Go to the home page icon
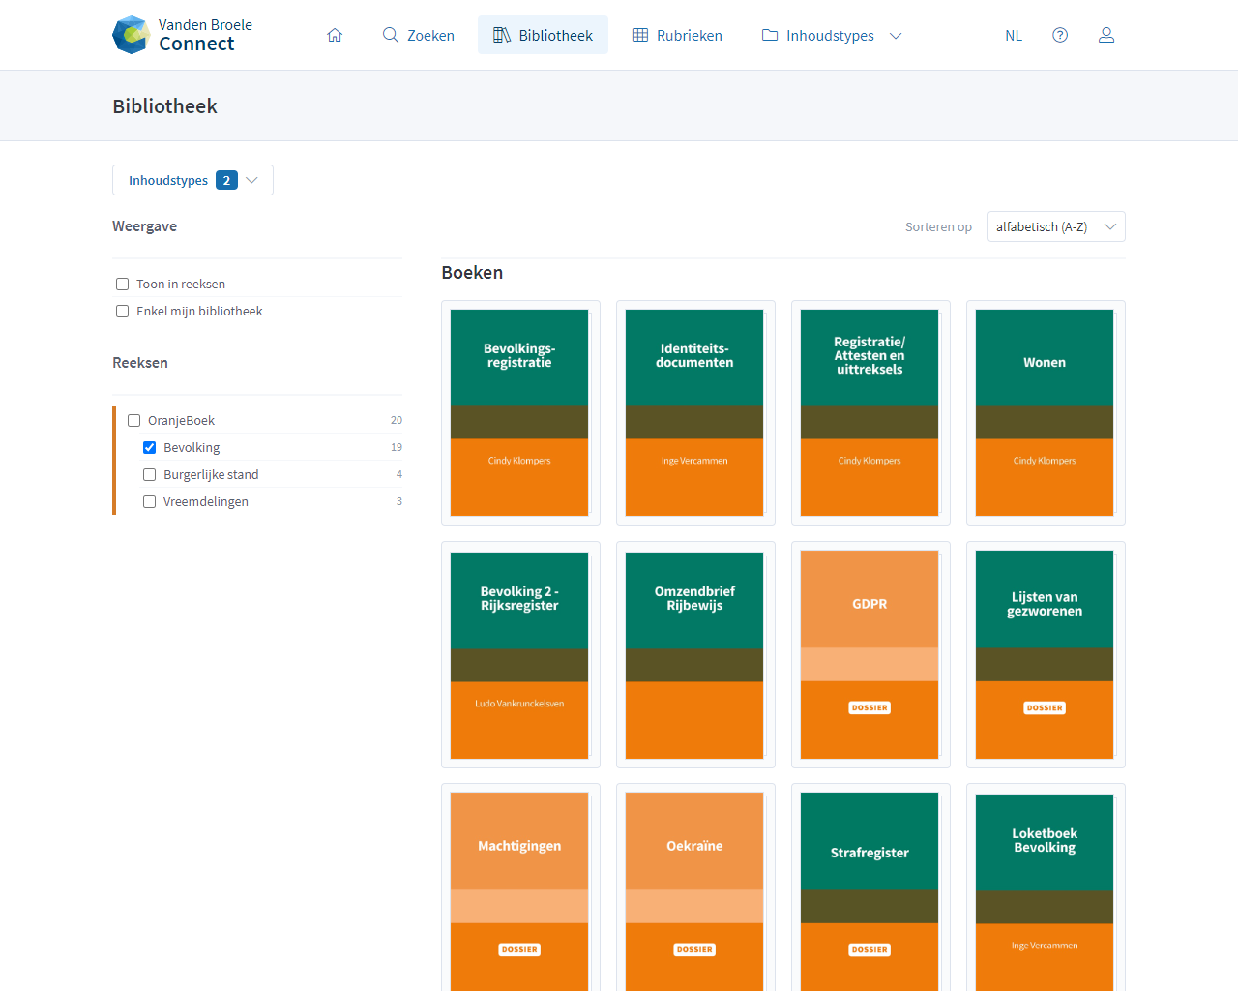The image size is (1238, 991). [335, 35]
